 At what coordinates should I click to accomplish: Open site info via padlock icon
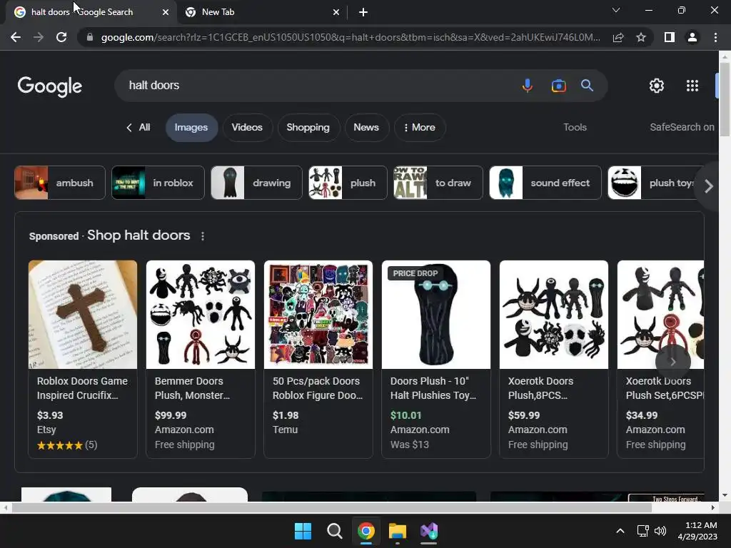click(89, 37)
